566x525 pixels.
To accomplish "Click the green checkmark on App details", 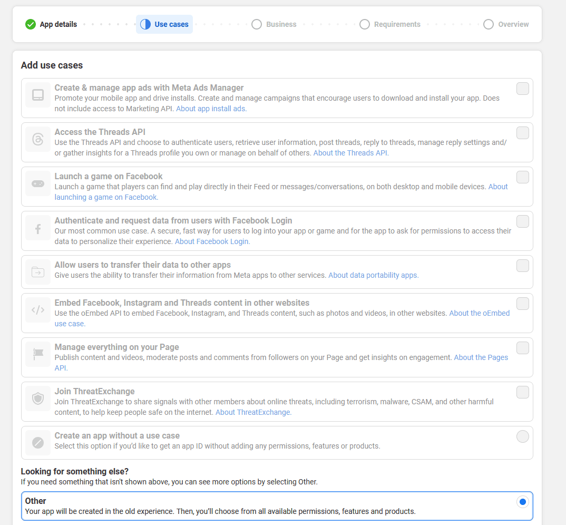I will click(x=30, y=24).
